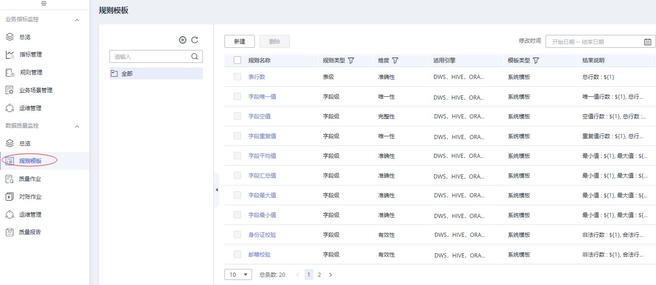The image size is (656, 285).
Task: Collapse the 数据质量监控 section
Action: [77, 125]
